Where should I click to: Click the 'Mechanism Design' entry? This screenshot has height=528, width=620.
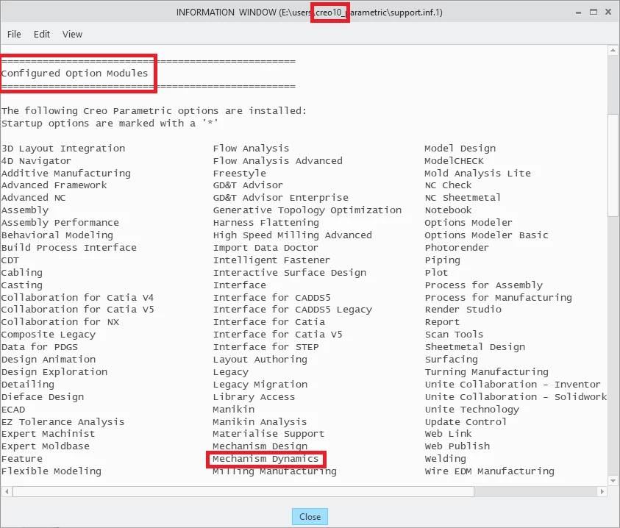pyautogui.click(x=260, y=446)
